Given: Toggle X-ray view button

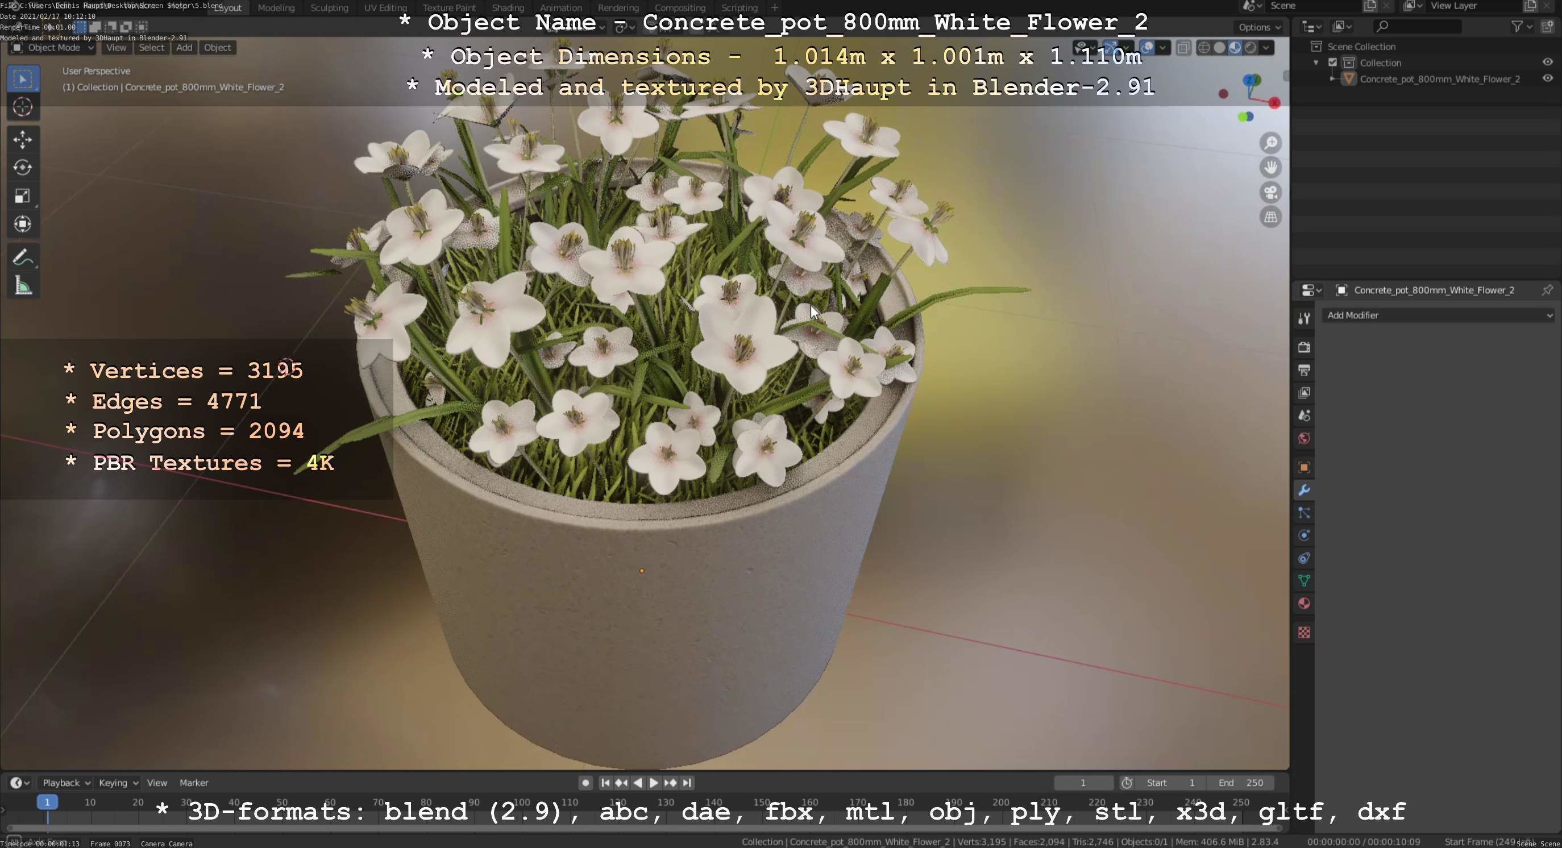Looking at the screenshot, I should tap(1183, 48).
